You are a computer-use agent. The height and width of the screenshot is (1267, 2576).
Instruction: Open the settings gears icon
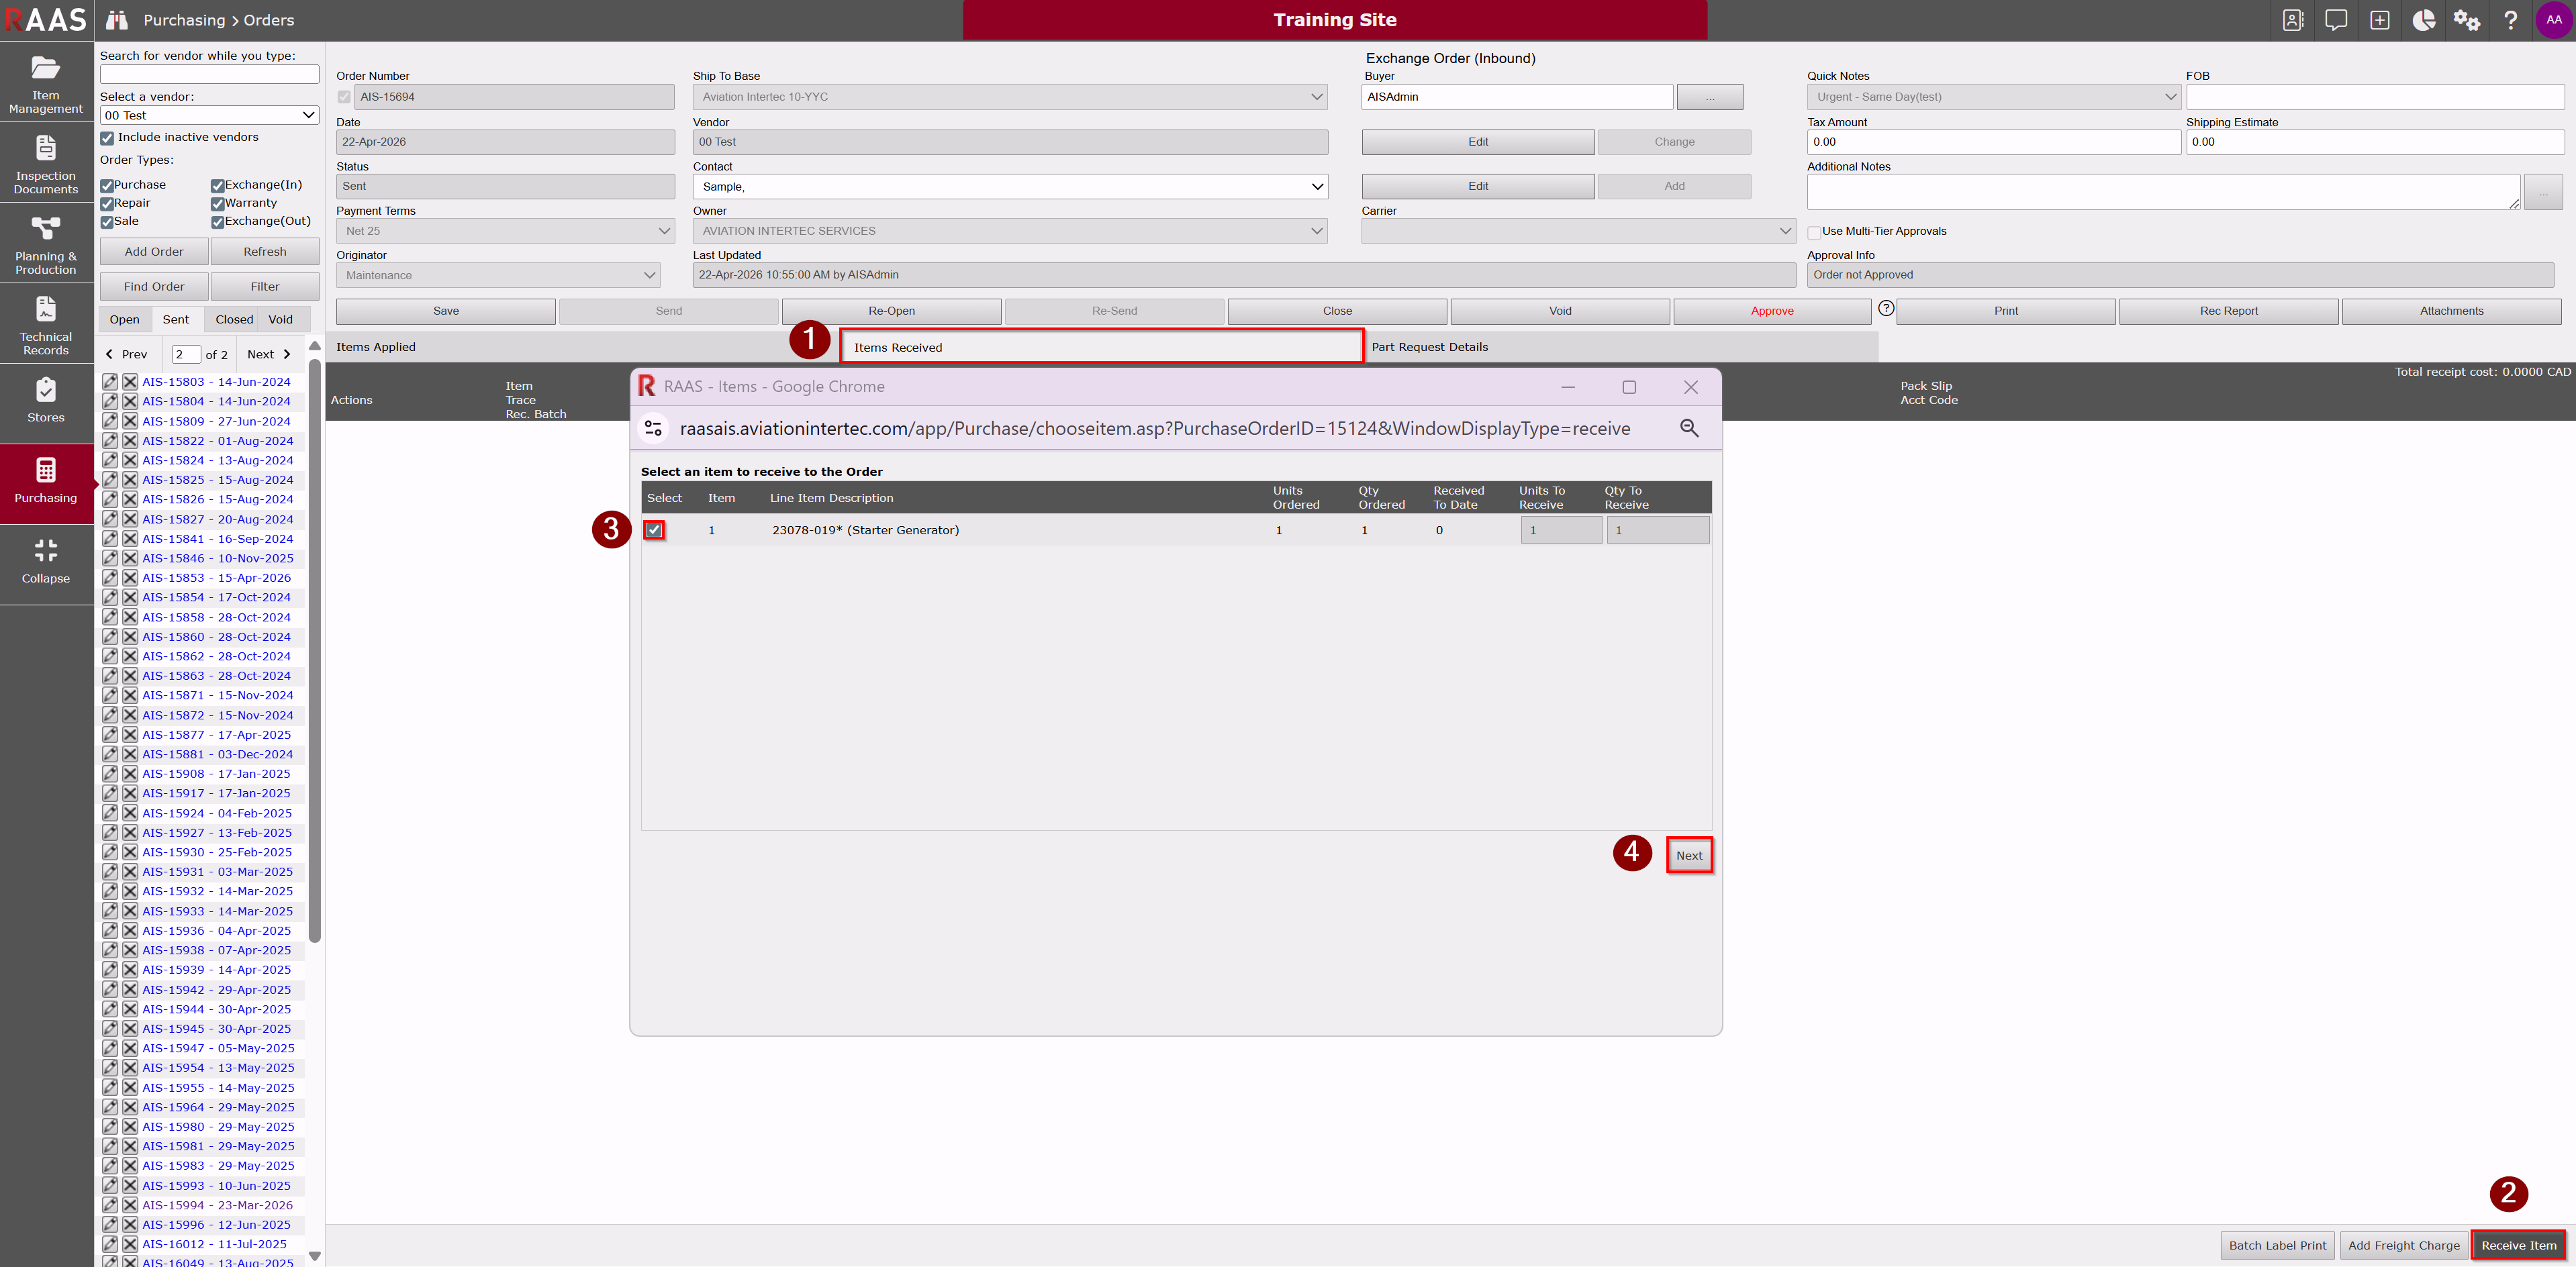tap(2467, 20)
